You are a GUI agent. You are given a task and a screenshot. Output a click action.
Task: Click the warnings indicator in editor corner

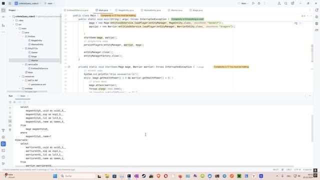tap(303, 15)
